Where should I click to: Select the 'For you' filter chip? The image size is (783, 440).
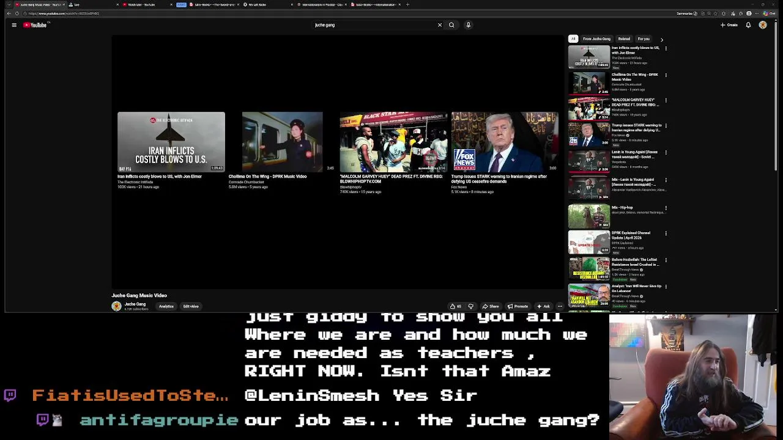click(x=644, y=39)
